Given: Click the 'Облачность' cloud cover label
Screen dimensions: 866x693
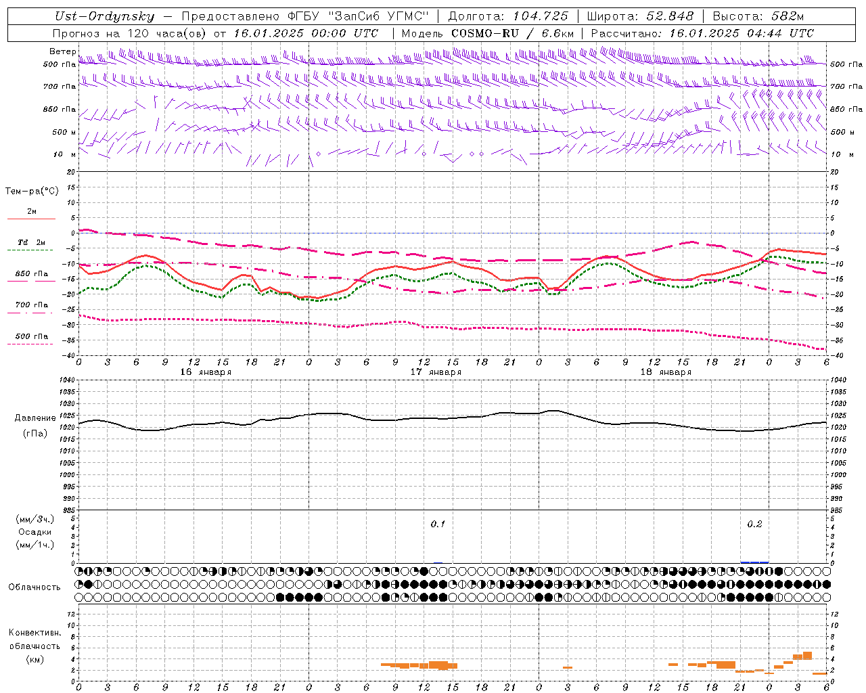Looking at the screenshot, I should pos(35,587).
